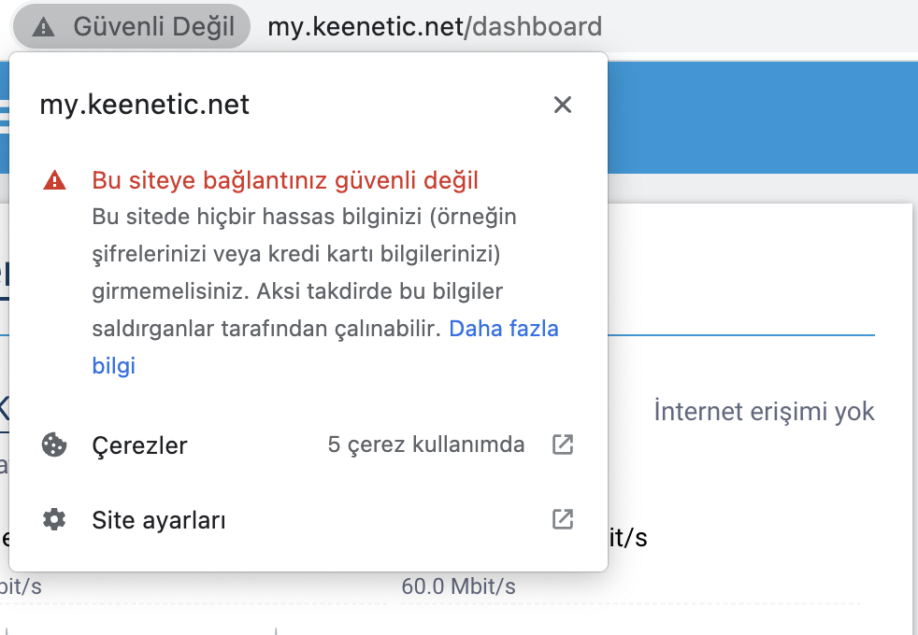The height and width of the screenshot is (635, 918).
Task: Close the site information popup
Action: [562, 105]
